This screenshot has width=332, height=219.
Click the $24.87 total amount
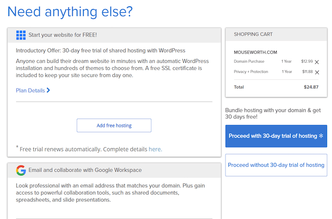pos(311,87)
